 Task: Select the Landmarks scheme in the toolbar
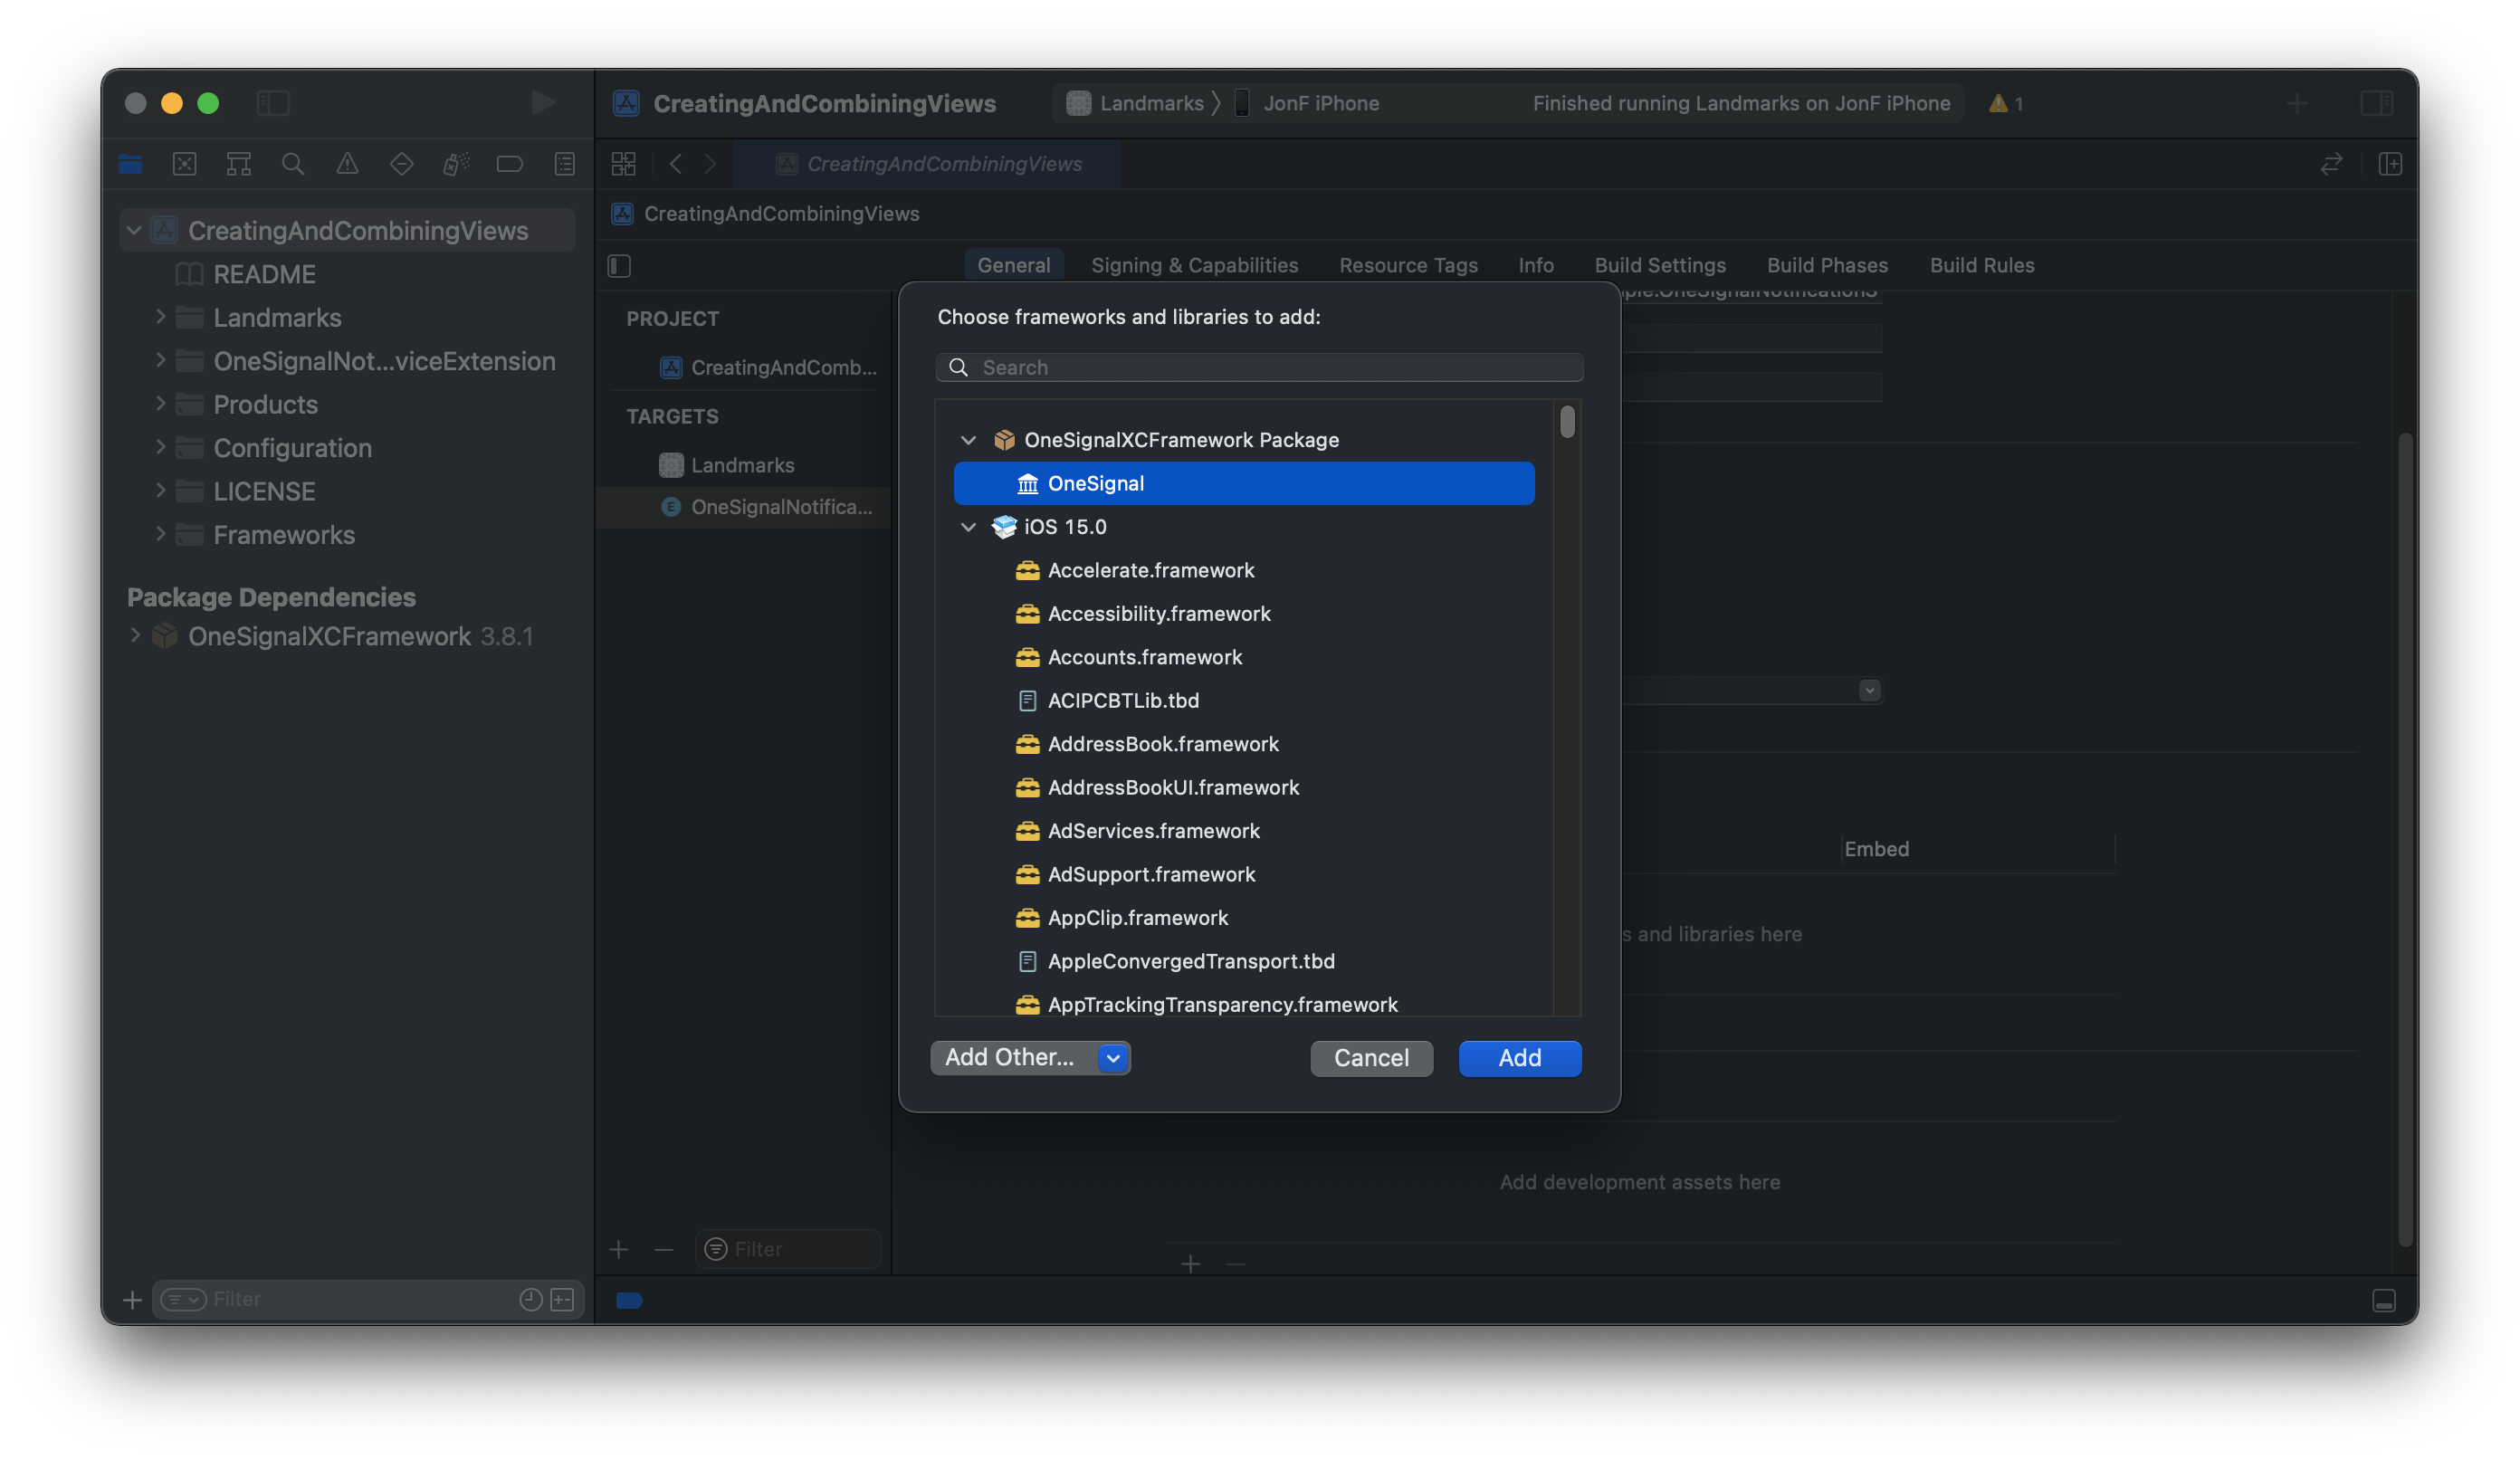pos(1134,103)
